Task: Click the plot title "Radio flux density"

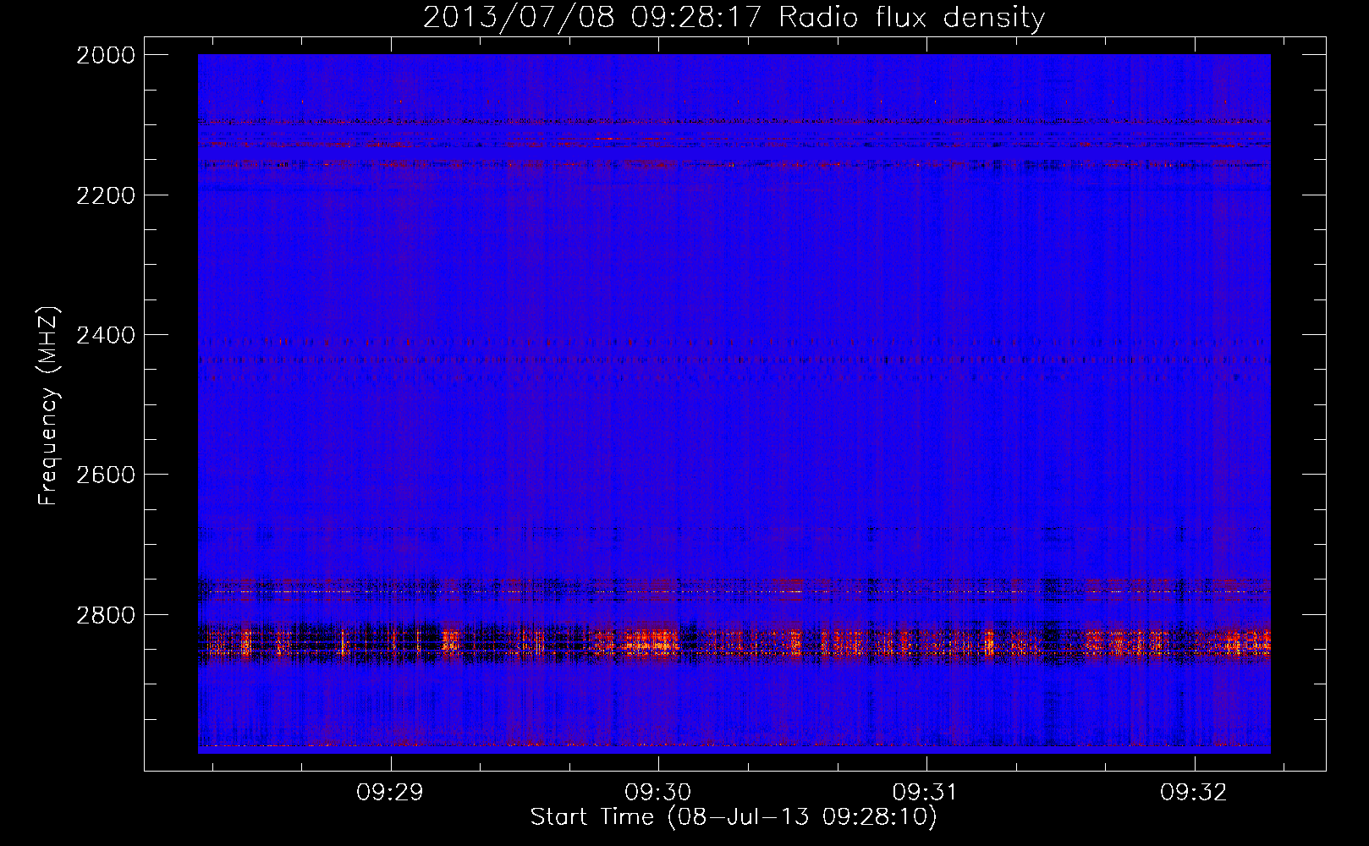Action: pyautogui.click(x=912, y=18)
